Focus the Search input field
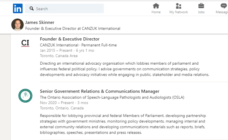 [64, 8]
